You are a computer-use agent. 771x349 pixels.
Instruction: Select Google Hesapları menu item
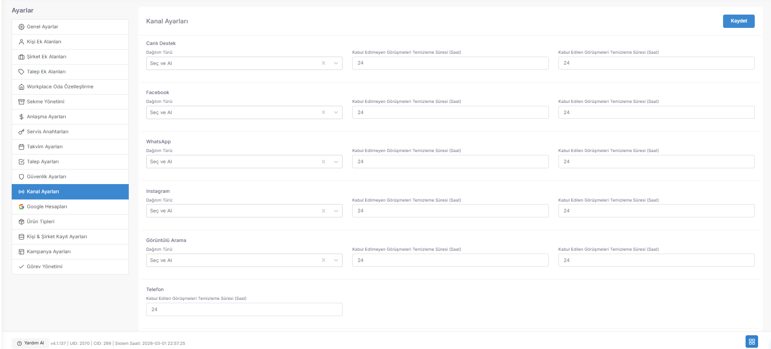point(70,207)
